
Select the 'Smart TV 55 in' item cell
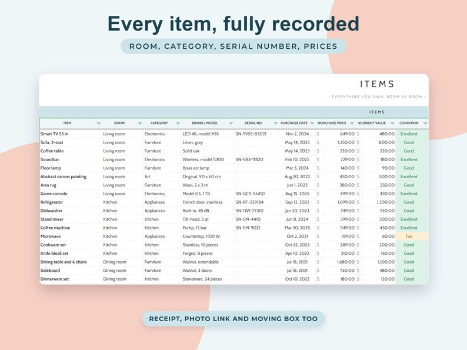tap(71, 134)
